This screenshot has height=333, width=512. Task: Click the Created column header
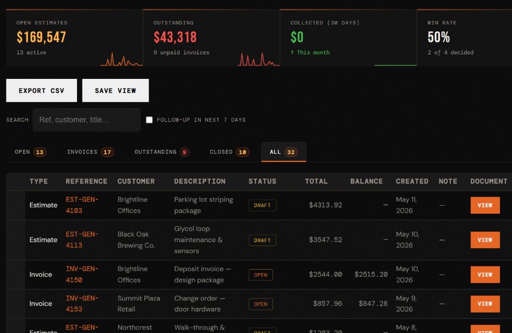point(412,181)
